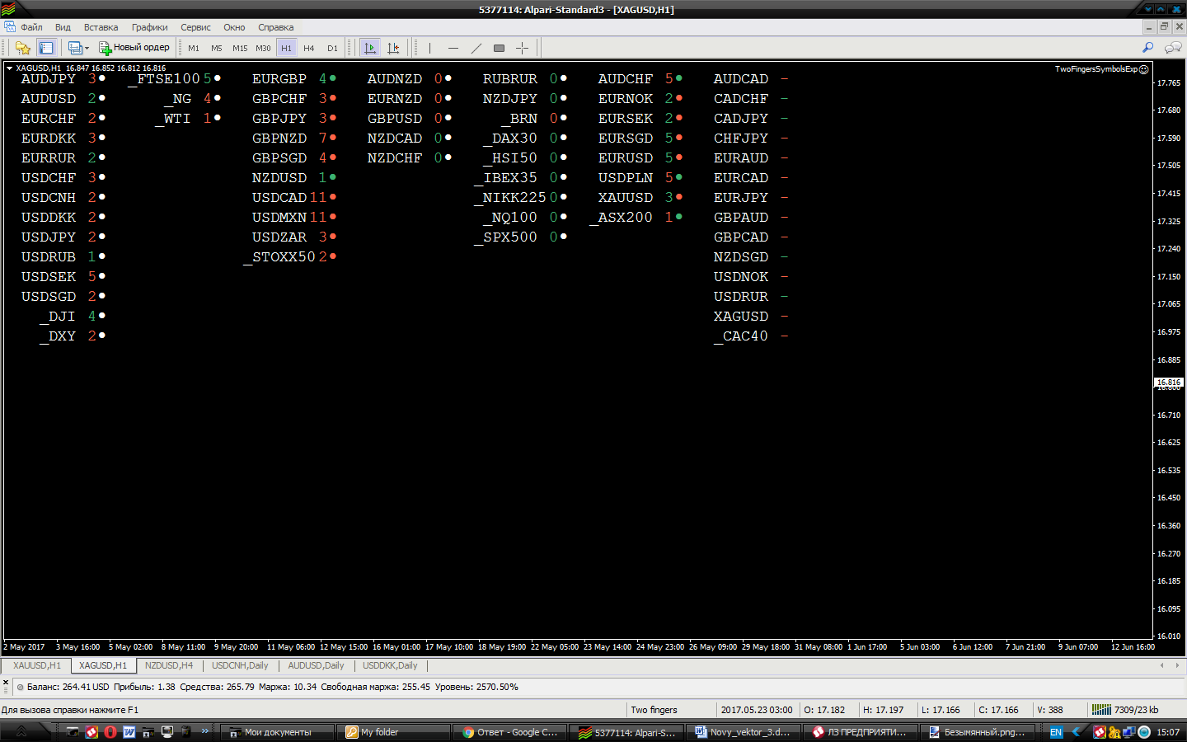
Task: Toggle chart auto-scroll icon
Action: pos(370,48)
